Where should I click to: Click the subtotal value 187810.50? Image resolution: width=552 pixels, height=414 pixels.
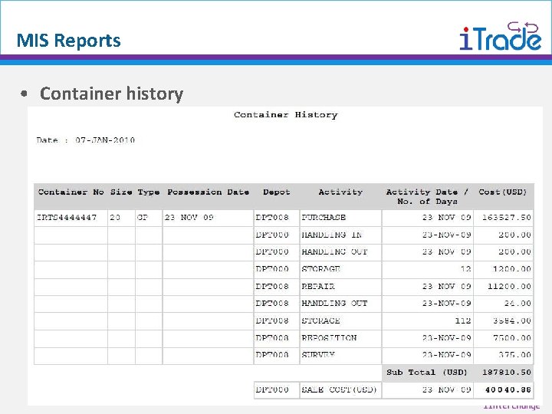(507, 373)
